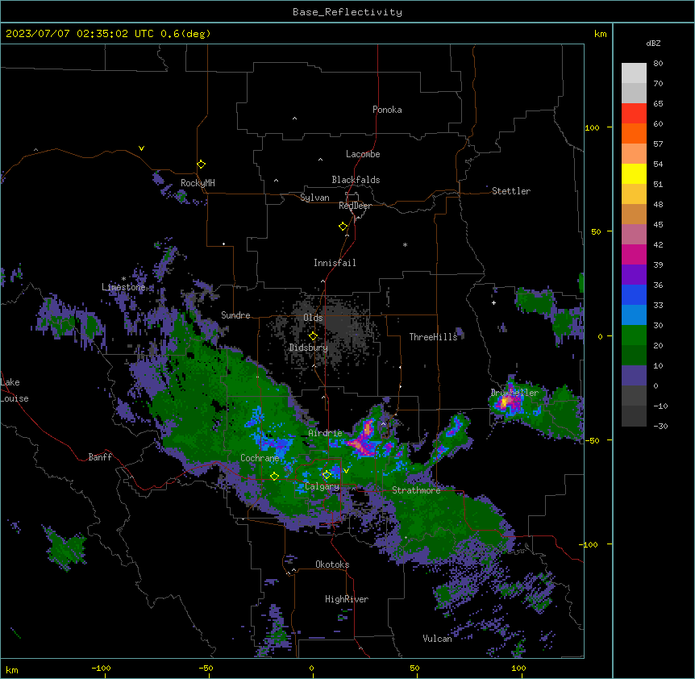Click the HighRiver city label

pos(347,599)
